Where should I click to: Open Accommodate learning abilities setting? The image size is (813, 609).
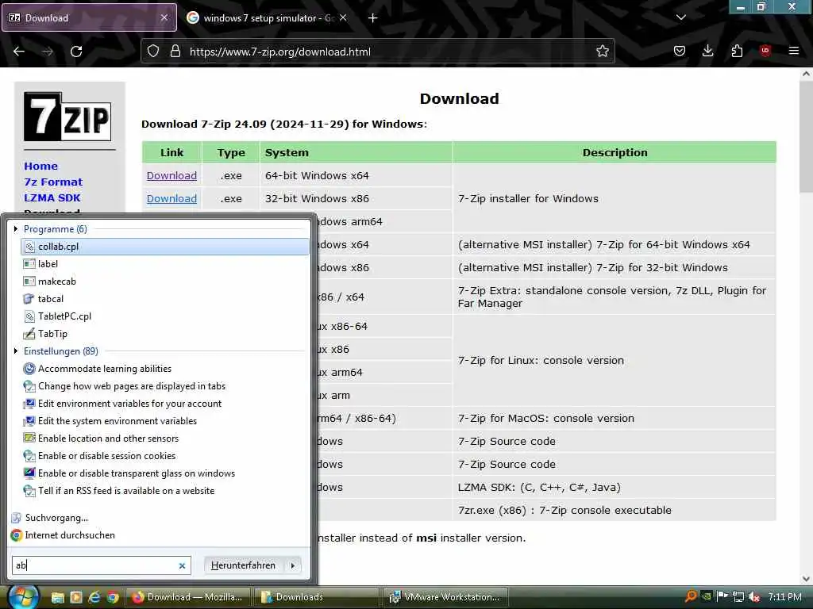[x=165, y=369]
